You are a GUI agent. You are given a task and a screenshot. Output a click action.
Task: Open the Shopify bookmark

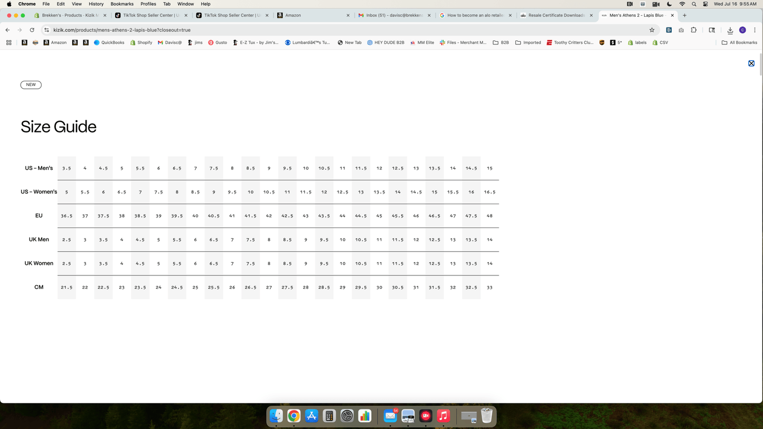point(141,43)
